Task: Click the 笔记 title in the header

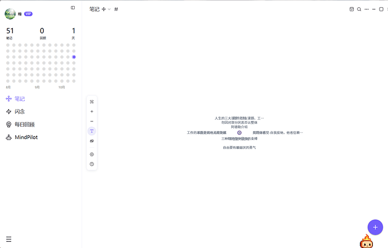Action: point(94,9)
